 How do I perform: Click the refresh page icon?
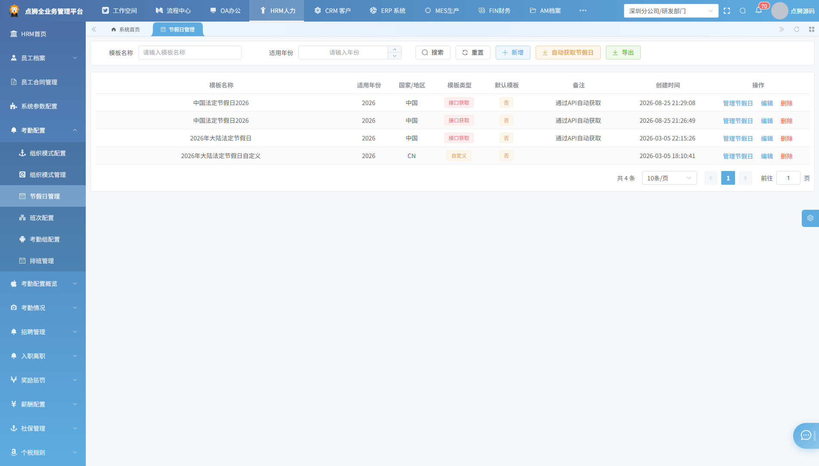pos(797,29)
